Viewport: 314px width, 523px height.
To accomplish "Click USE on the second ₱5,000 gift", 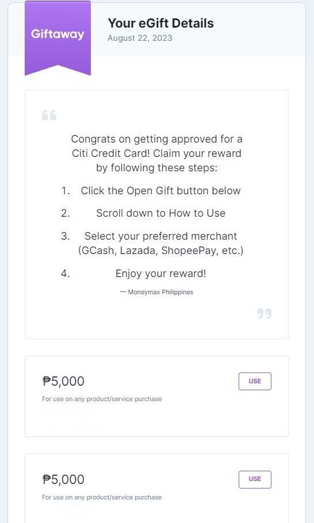I will (x=255, y=479).
